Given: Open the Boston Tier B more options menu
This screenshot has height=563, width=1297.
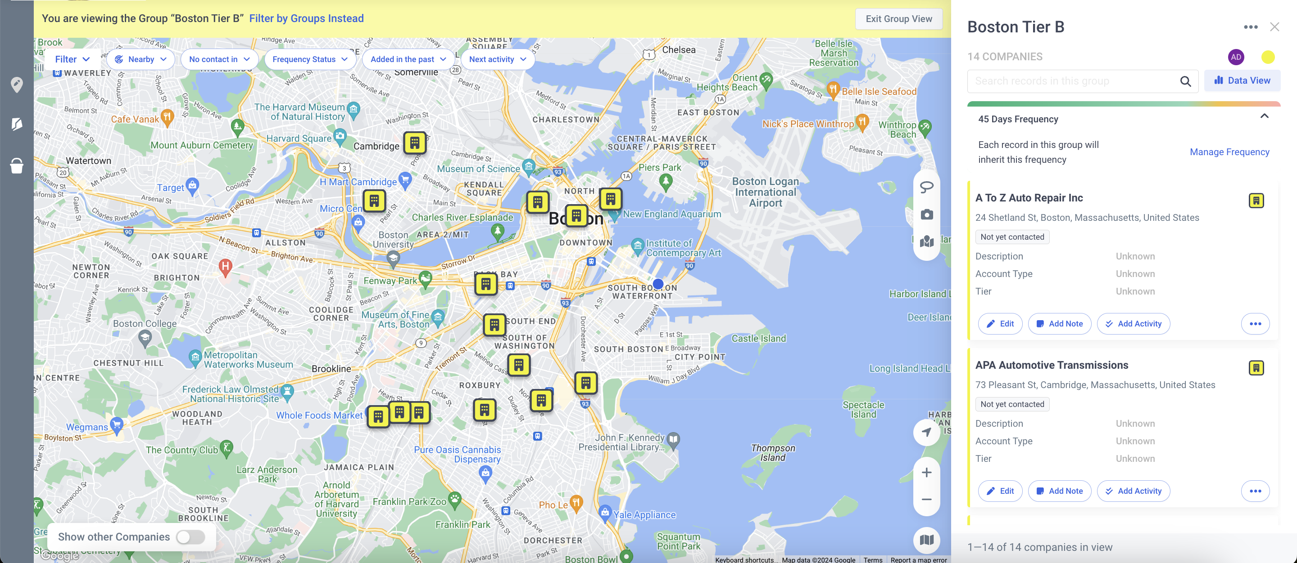Looking at the screenshot, I should (x=1251, y=27).
